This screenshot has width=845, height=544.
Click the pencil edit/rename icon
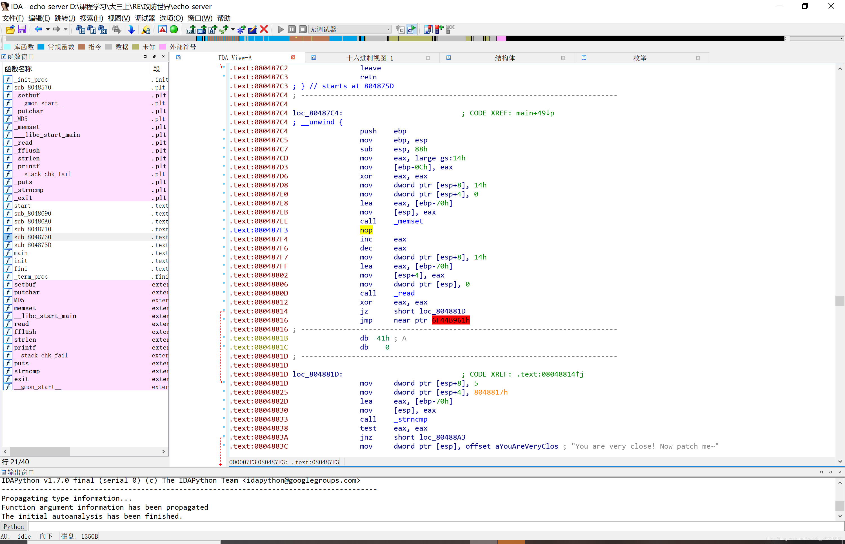click(x=253, y=29)
